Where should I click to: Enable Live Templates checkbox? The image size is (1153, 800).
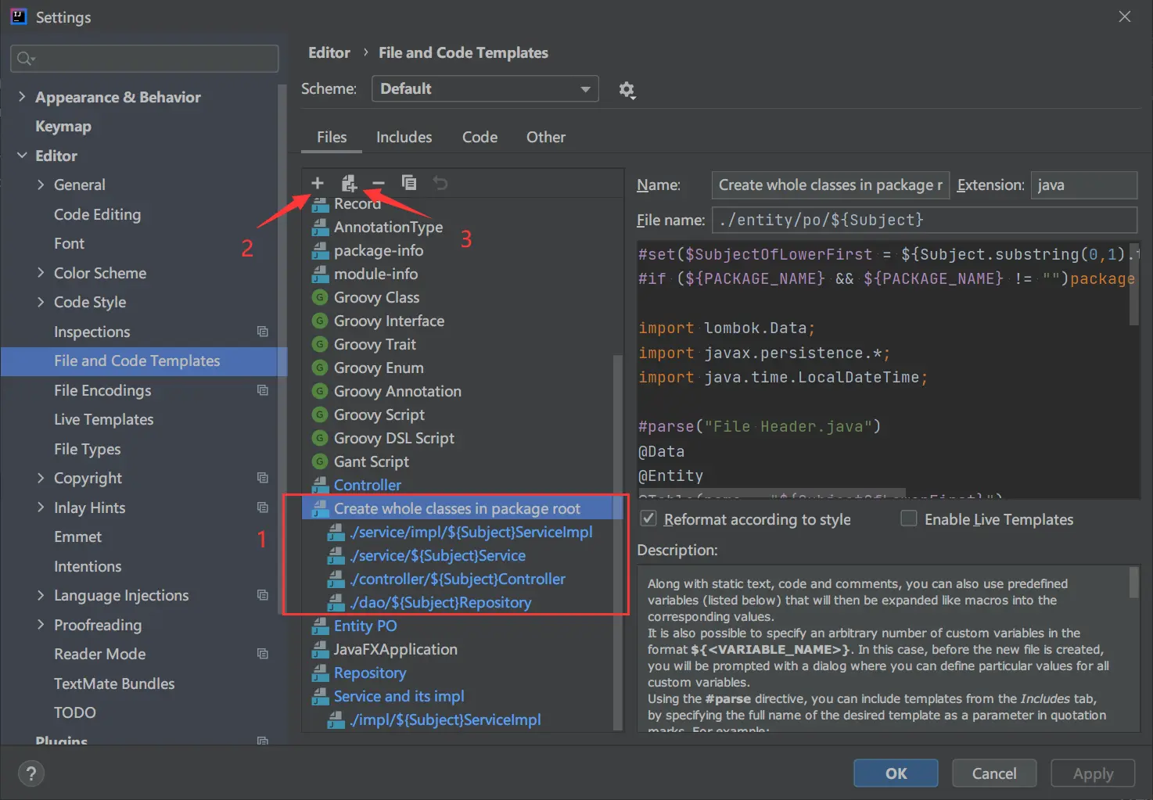pyautogui.click(x=909, y=518)
